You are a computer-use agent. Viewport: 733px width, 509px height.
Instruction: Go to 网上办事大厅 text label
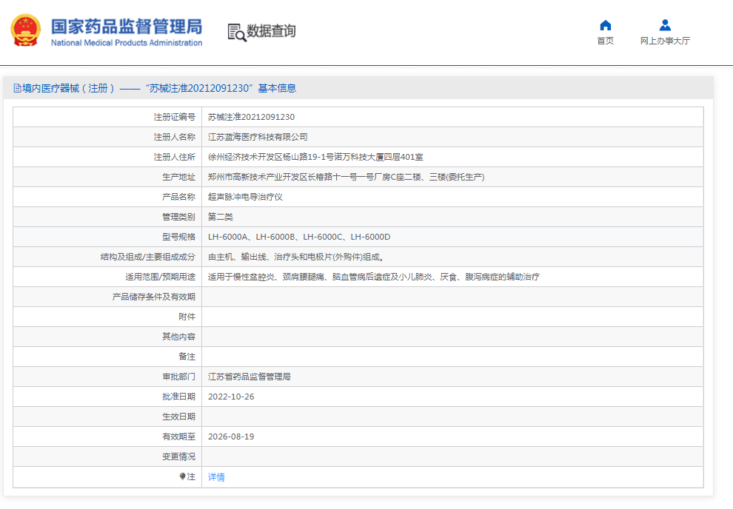tap(665, 41)
